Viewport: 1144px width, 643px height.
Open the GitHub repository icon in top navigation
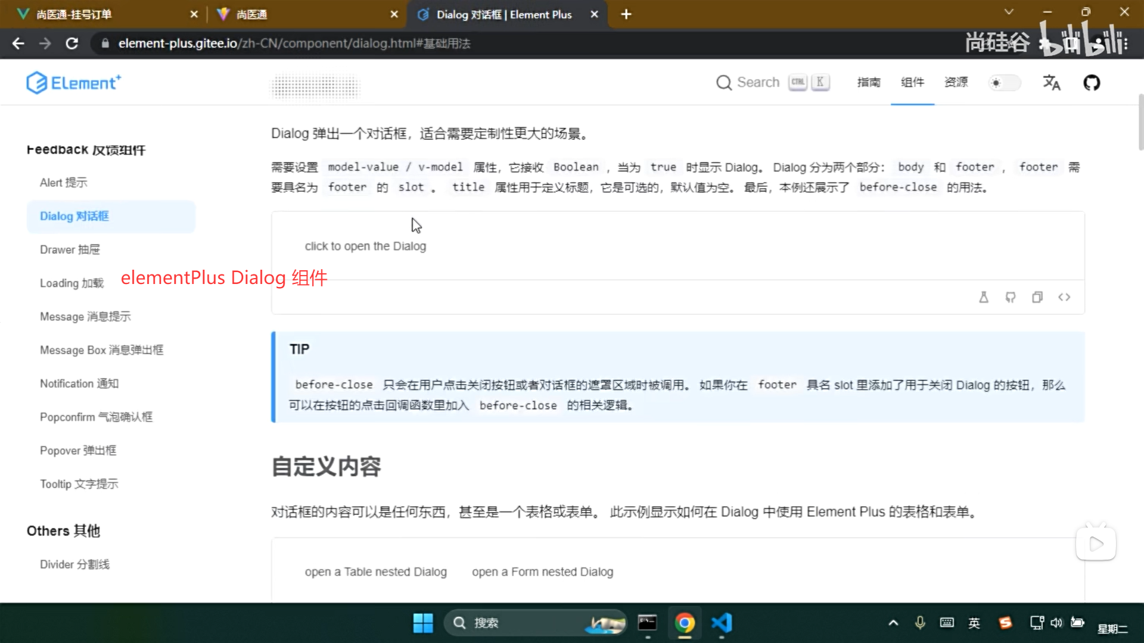[1092, 83]
